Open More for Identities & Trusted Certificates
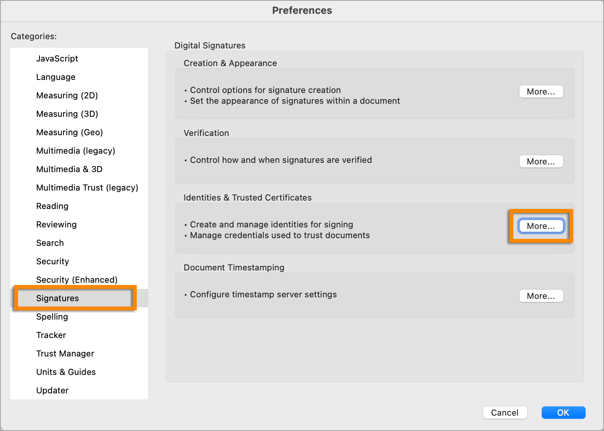This screenshot has height=431, width=604. click(541, 226)
